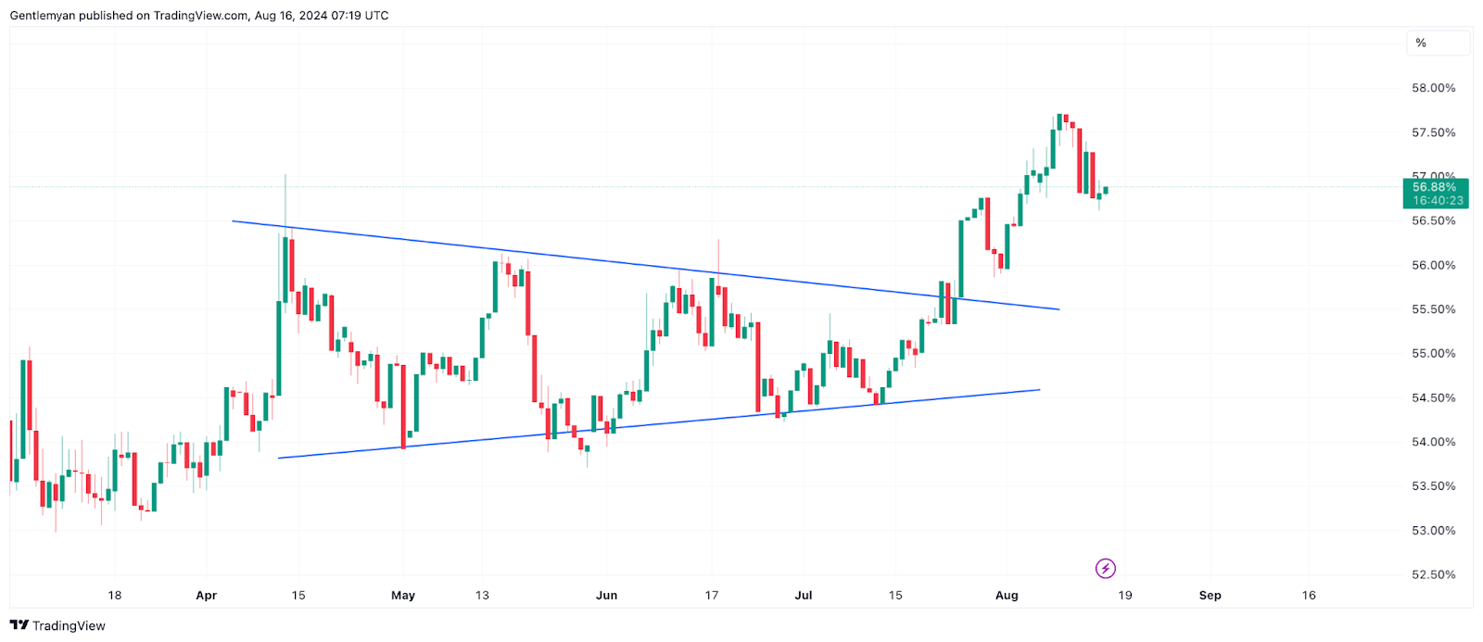Click the Sep label on time axis

click(x=1210, y=595)
